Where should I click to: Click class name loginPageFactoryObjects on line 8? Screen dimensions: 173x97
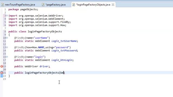coord(45,32)
